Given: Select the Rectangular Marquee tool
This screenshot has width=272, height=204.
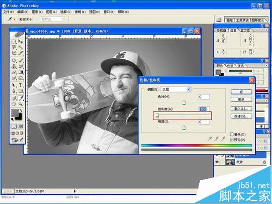Looking at the screenshot, I should tap(14, 41).
